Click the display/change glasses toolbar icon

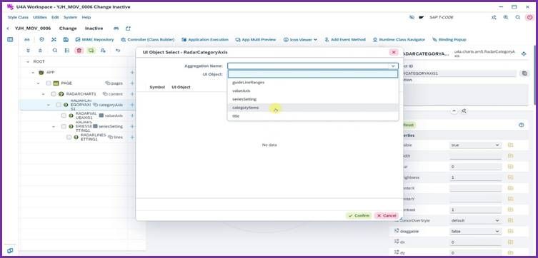coord(26,40)
